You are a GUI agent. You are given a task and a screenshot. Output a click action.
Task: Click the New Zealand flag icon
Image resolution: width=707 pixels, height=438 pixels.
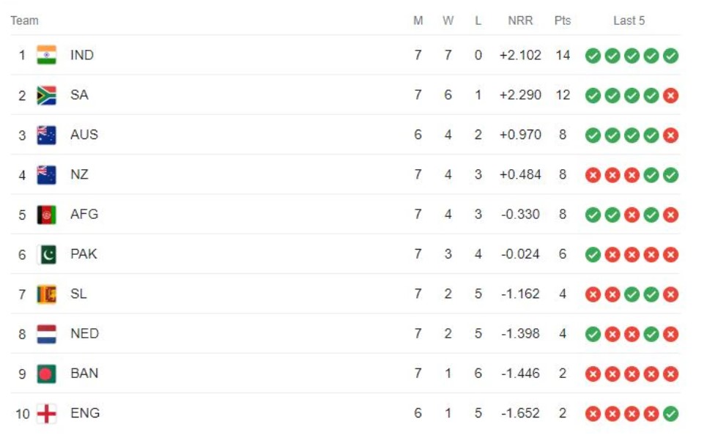(x=46, y=174)
